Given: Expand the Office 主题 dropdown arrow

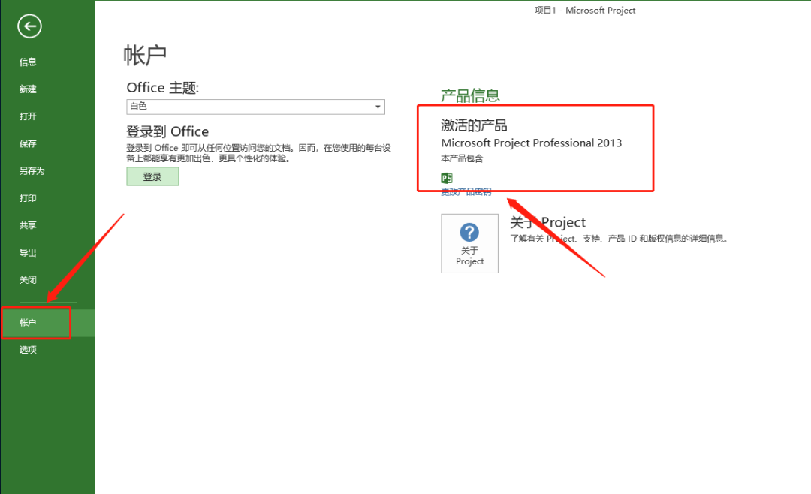Looking at the screenshot, I should pos(378,107).
